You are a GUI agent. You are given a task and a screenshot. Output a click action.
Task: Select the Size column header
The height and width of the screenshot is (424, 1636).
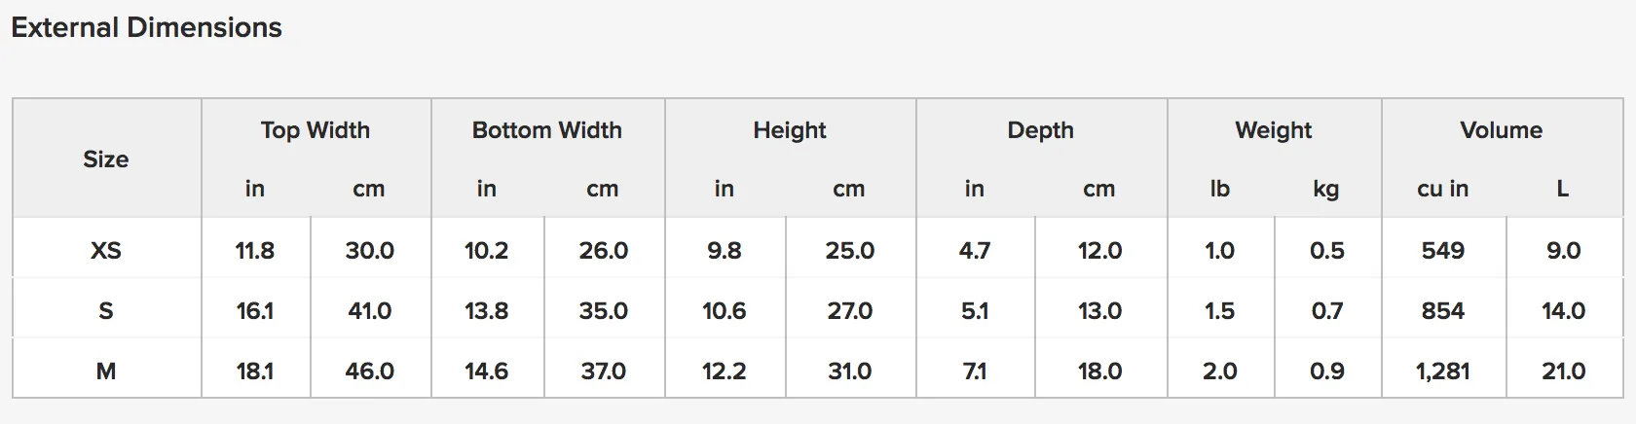click(x=106, y=159)
